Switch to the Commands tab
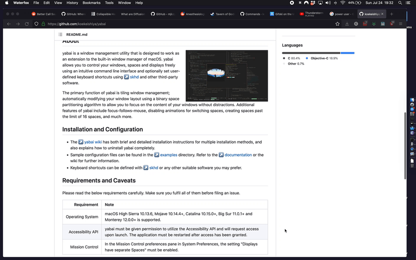The width and height of the screenshot is (416, 260). [252, 14]
